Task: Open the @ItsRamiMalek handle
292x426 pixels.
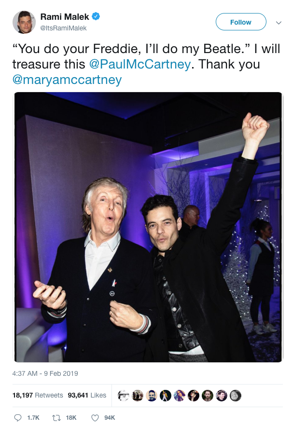Action: [63, 28]
